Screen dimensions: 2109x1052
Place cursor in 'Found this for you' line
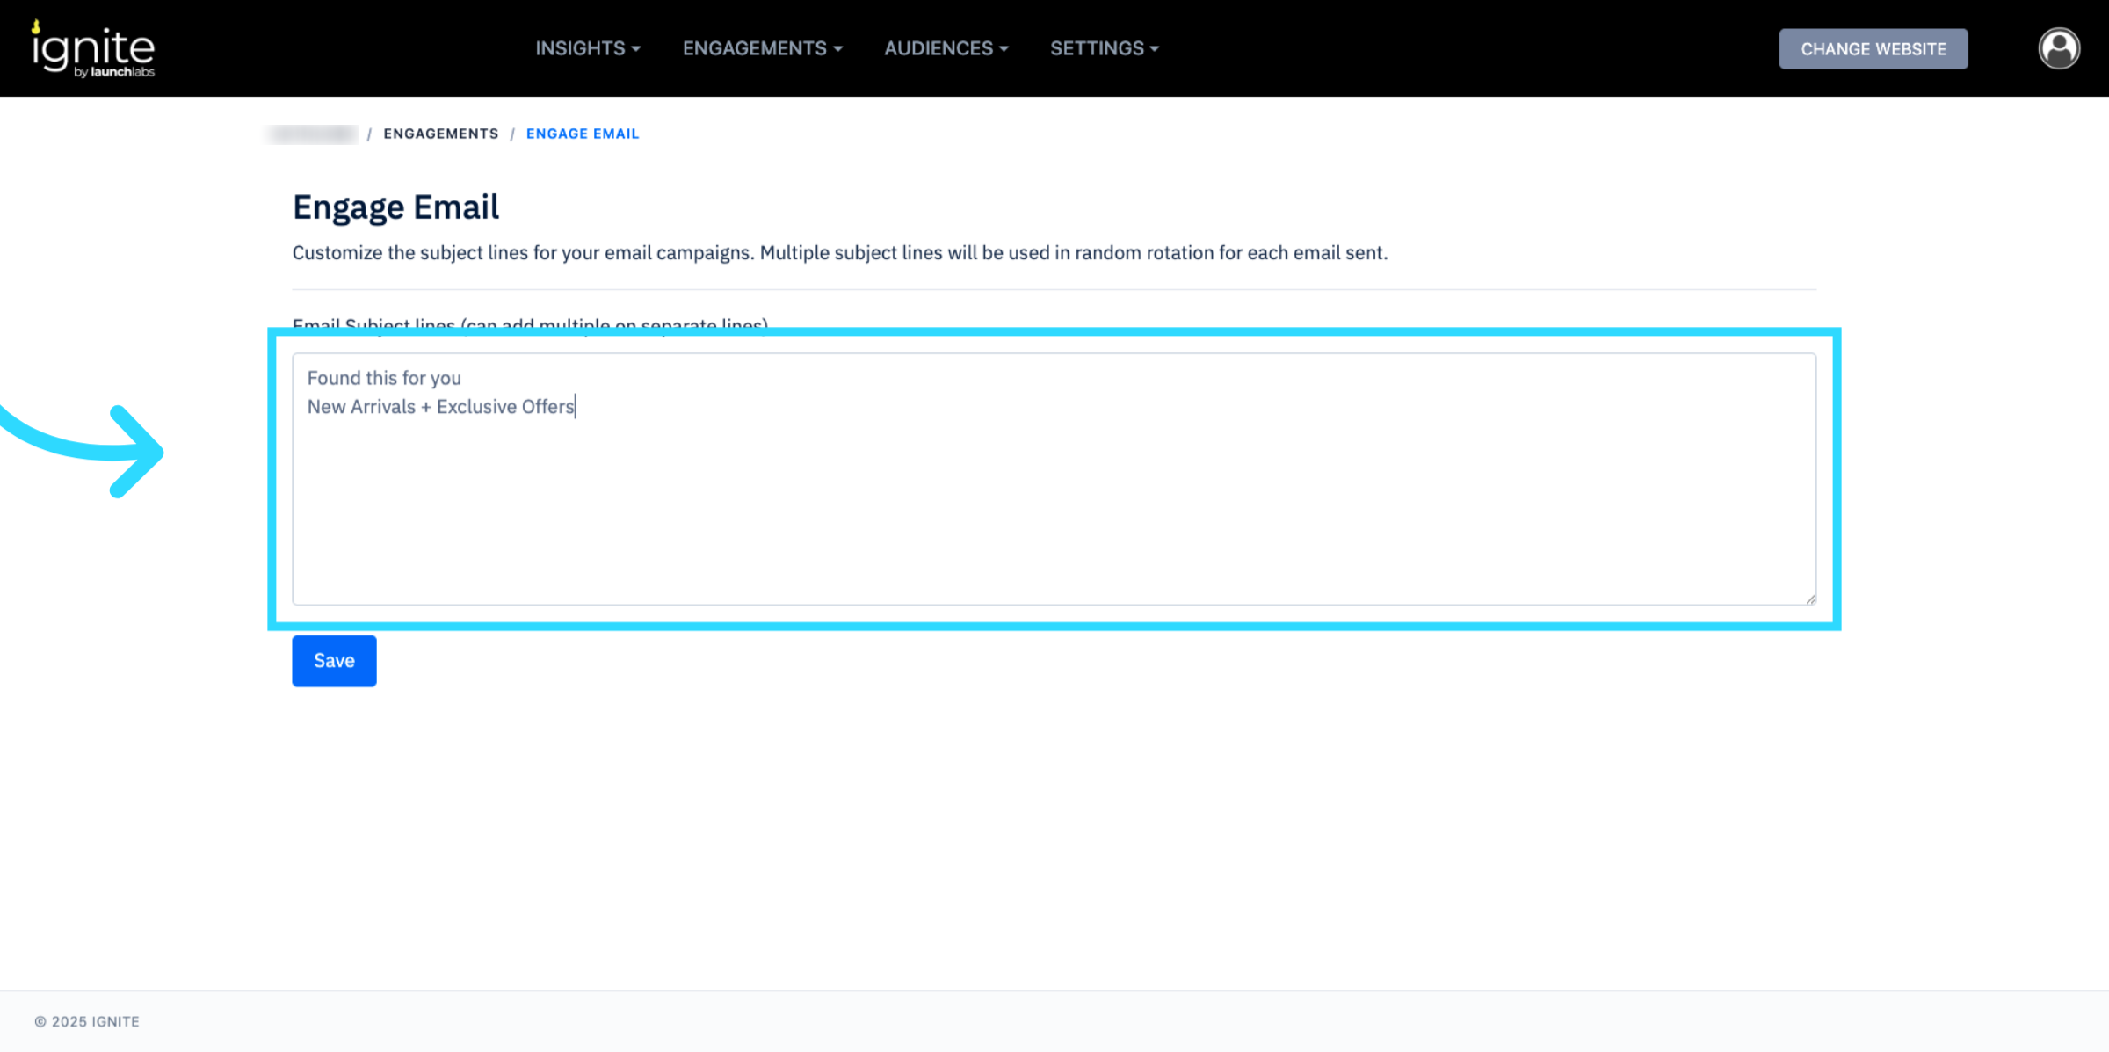pos(384,378)
